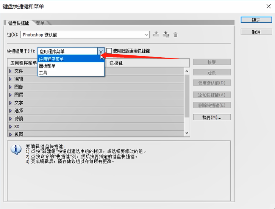Select the 键盘快捷键 tab
The image size is (275, 209).
[x=19, y=23]
